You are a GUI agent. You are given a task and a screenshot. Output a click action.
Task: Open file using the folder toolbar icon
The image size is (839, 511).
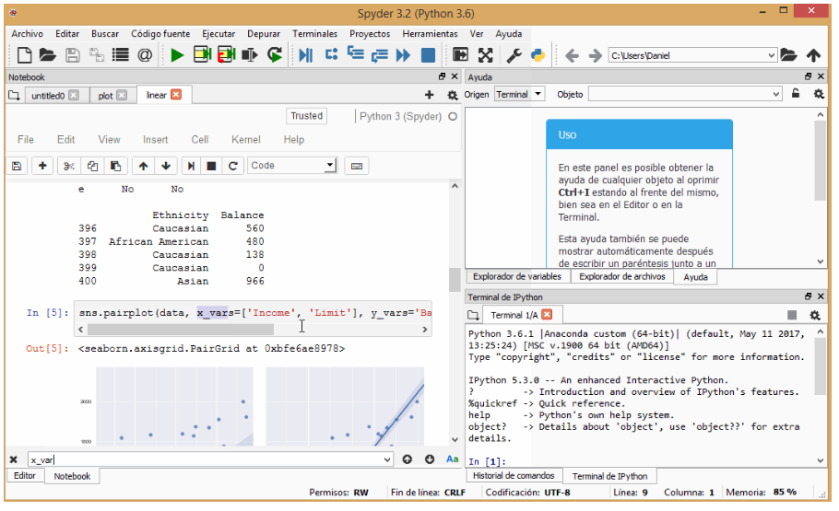click(48, 55)
